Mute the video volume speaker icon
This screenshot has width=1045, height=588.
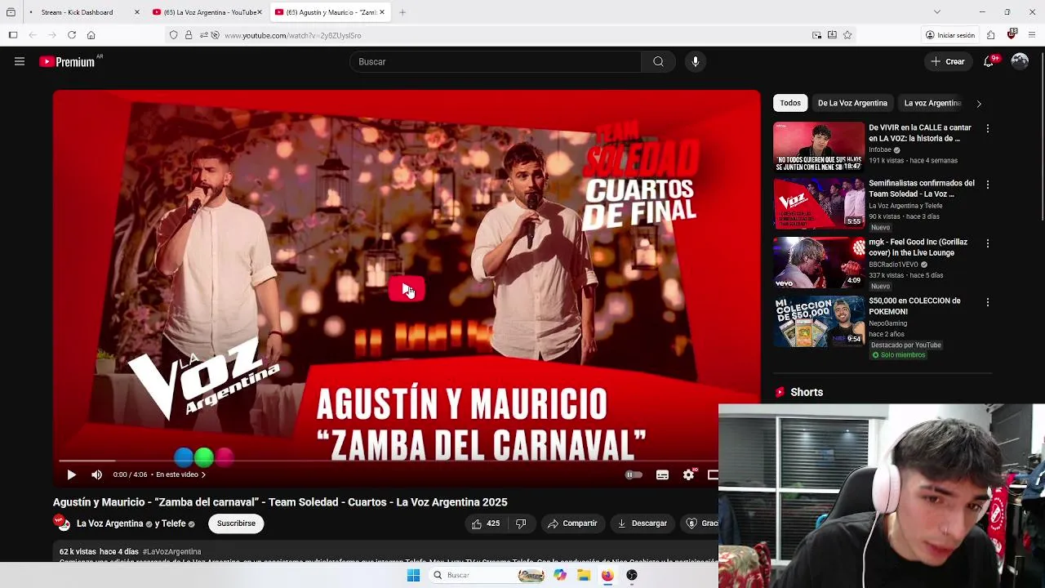pos(97,474)
